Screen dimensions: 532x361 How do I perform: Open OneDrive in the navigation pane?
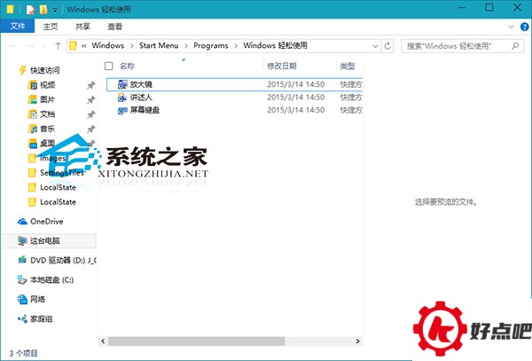[x=46, y=221]
